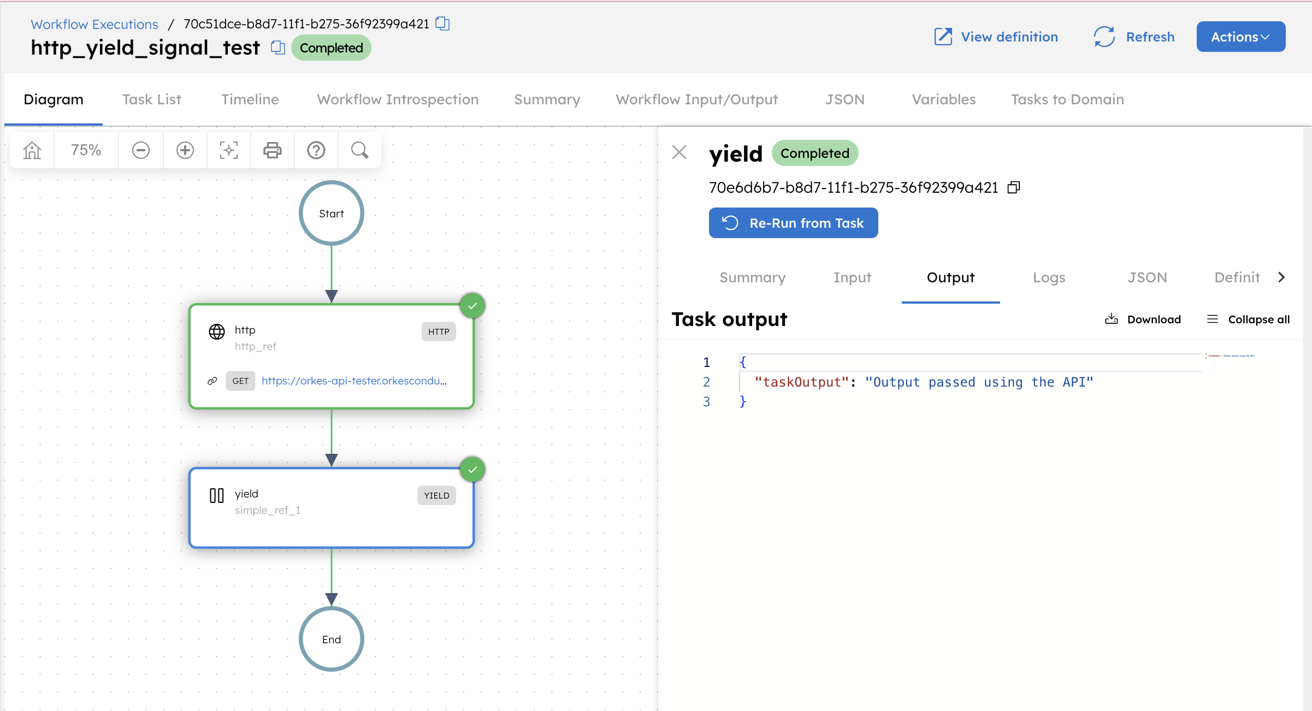Open the Actions dropdown menu

(1241, 37)
